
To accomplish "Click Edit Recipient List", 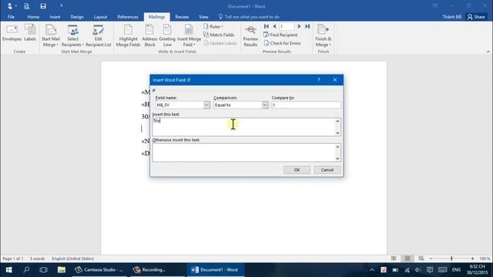I will pyautogui.click(x=99, y=36).
